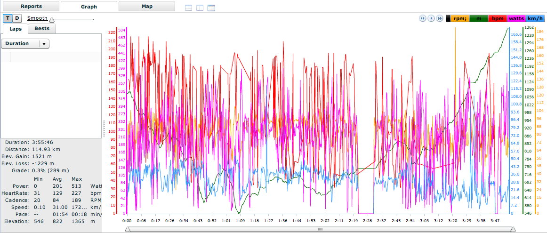
Task: Toggle the km/h speed series
Action: click(535, 18)
